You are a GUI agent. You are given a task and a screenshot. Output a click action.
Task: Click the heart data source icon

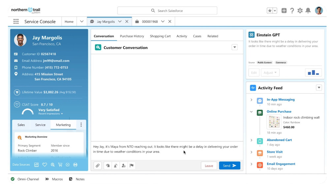(45, 165)
